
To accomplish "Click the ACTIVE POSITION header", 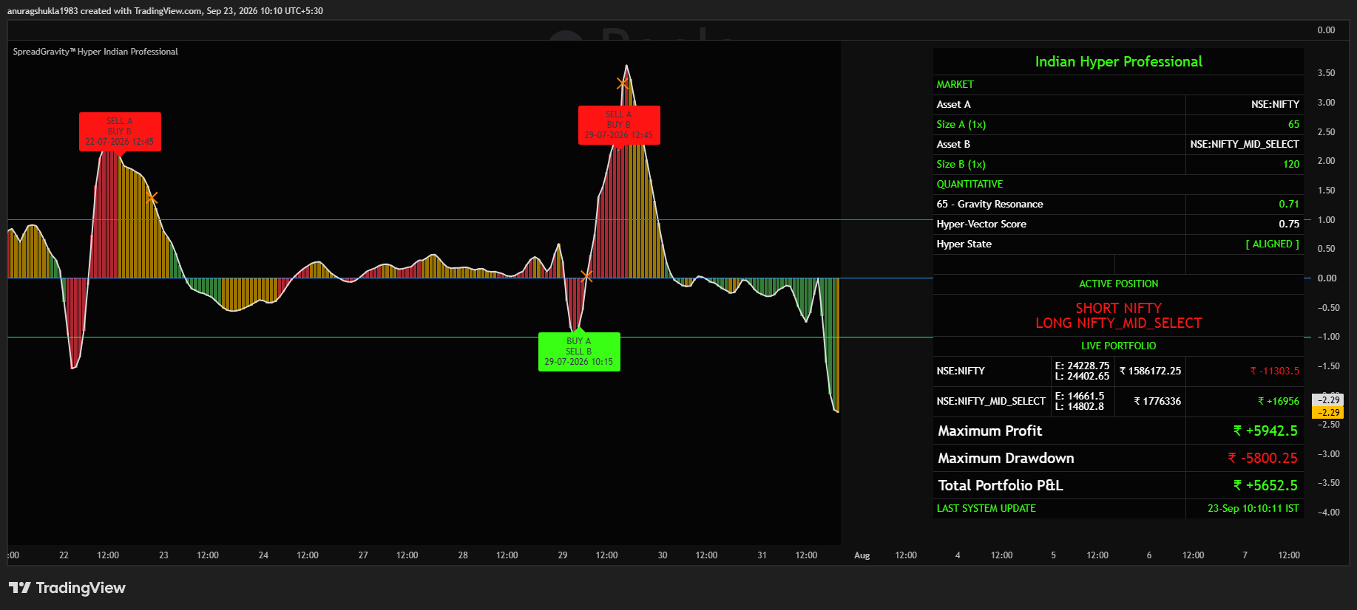I will click(x=1118, y=284).
